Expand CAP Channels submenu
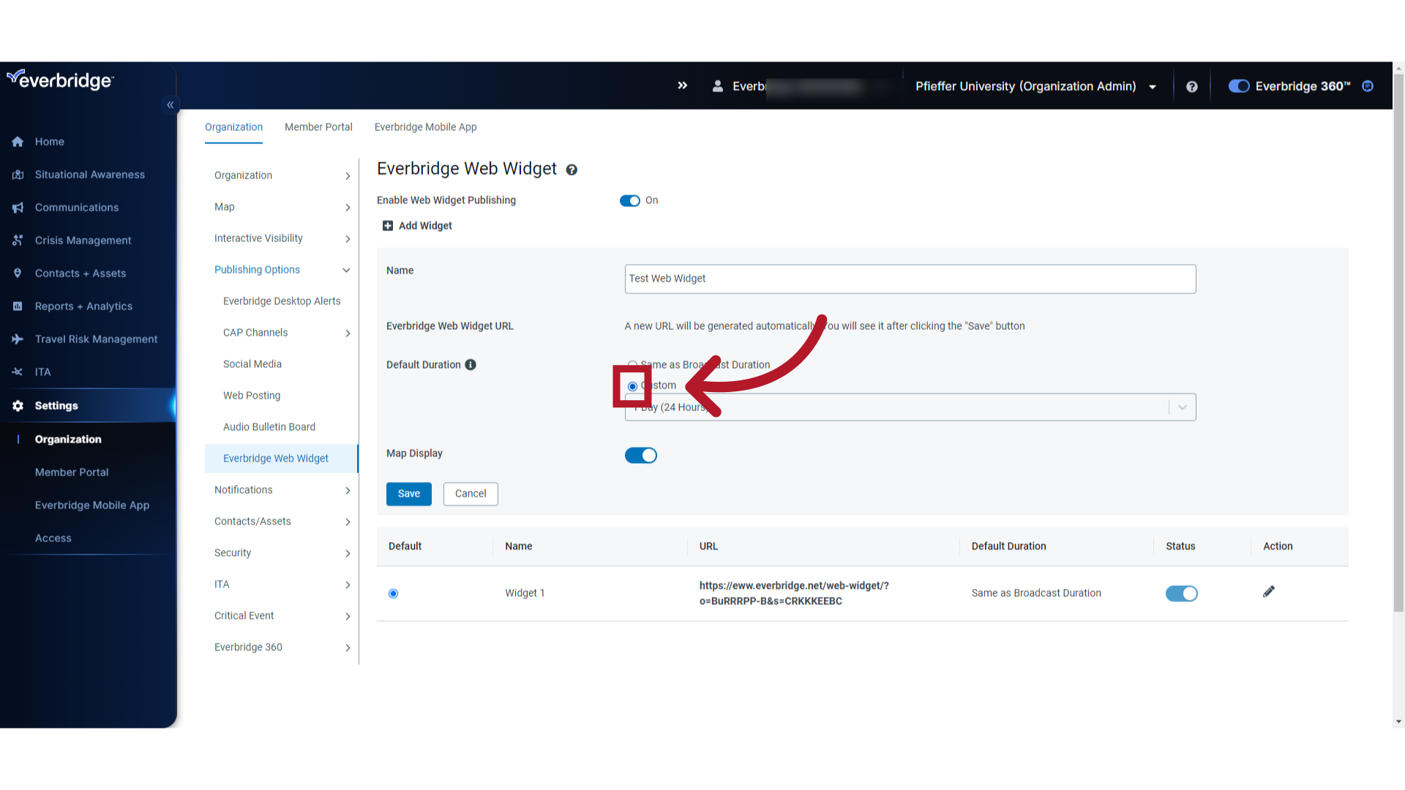This screenshot has height=790, width=1405. 348,332
